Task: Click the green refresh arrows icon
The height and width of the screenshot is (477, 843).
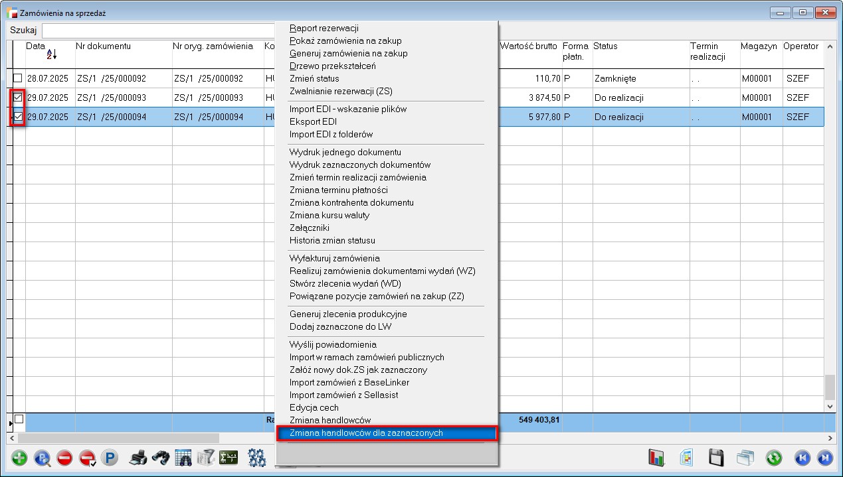Action: (x=774, y=458)
